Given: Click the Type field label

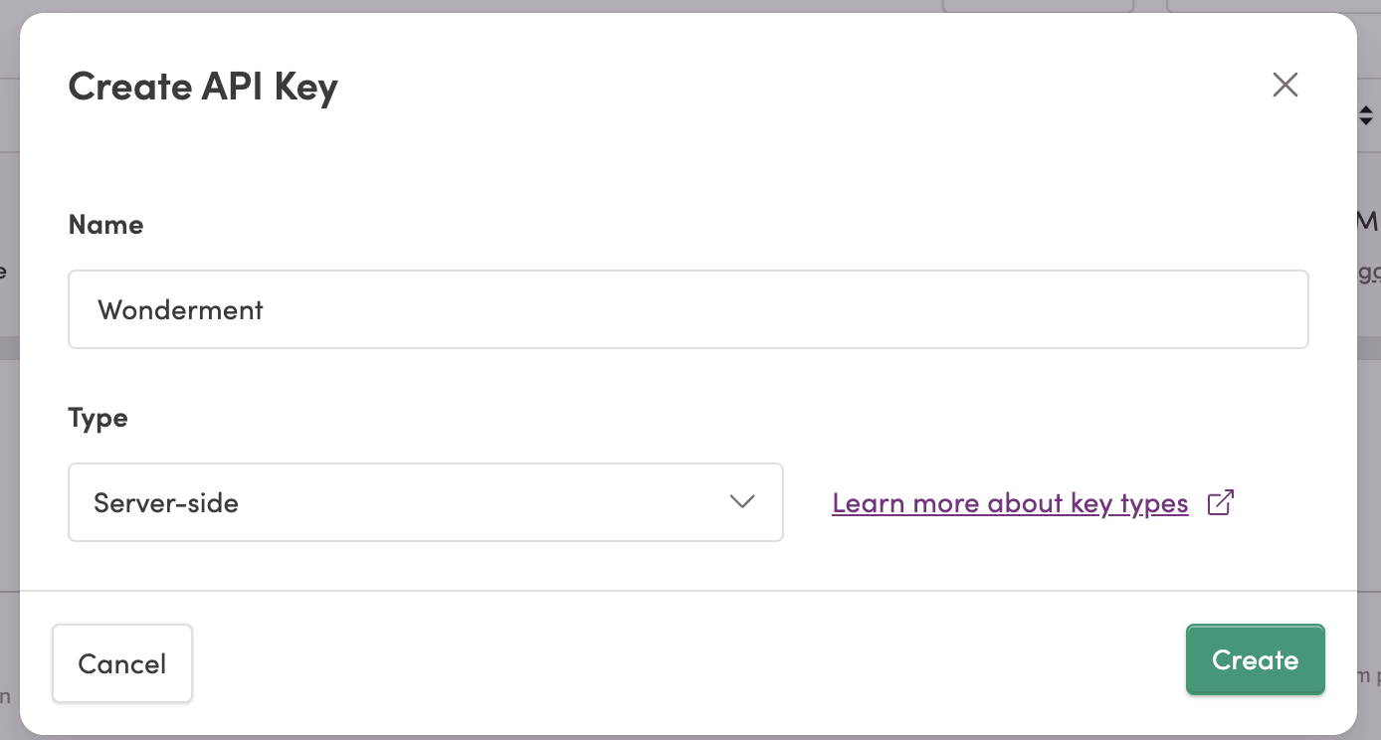Looking at the screenshot, I should [98, 418].
